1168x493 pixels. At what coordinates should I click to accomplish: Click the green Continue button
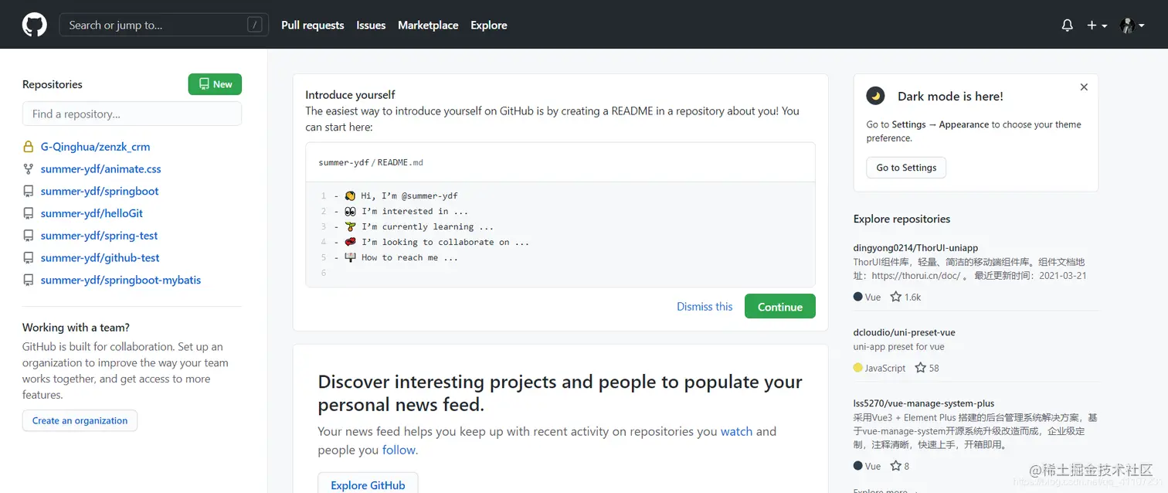tap(780, 307)
